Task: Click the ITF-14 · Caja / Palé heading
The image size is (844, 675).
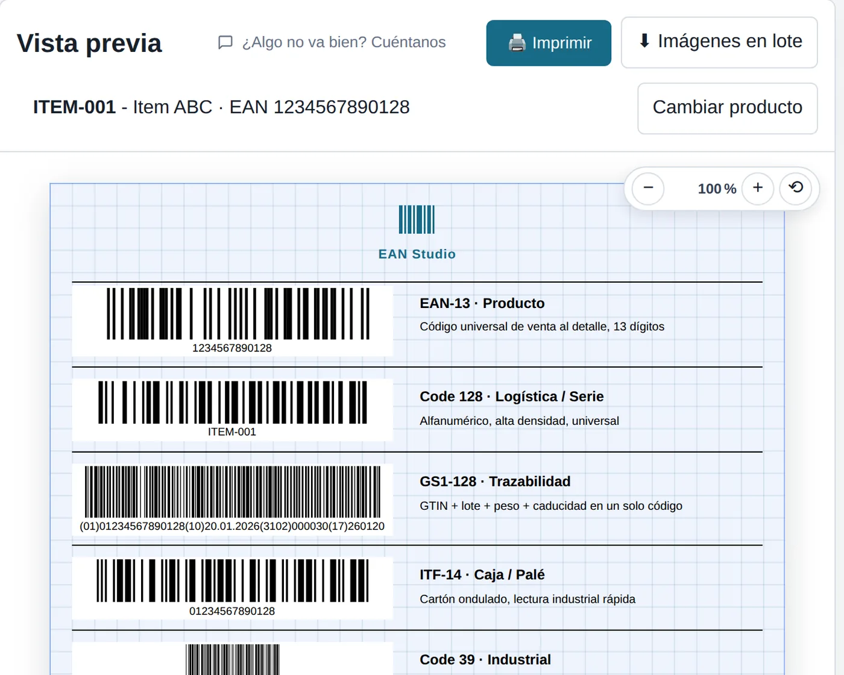Action: [482, 575]
